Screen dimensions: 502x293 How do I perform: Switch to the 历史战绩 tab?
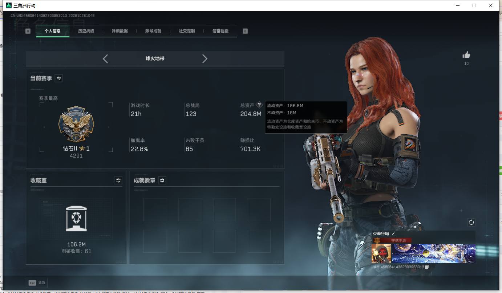pyautogui.click(x=86, y=31)
